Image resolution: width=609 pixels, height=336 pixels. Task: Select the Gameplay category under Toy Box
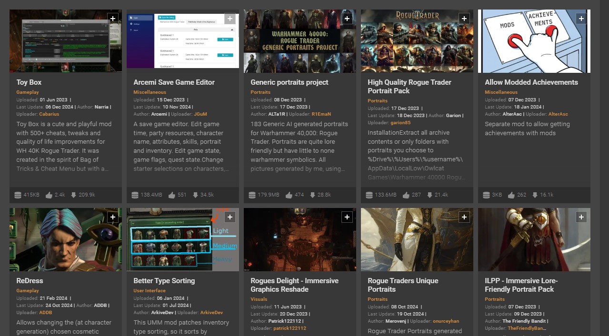pos(28,92)
